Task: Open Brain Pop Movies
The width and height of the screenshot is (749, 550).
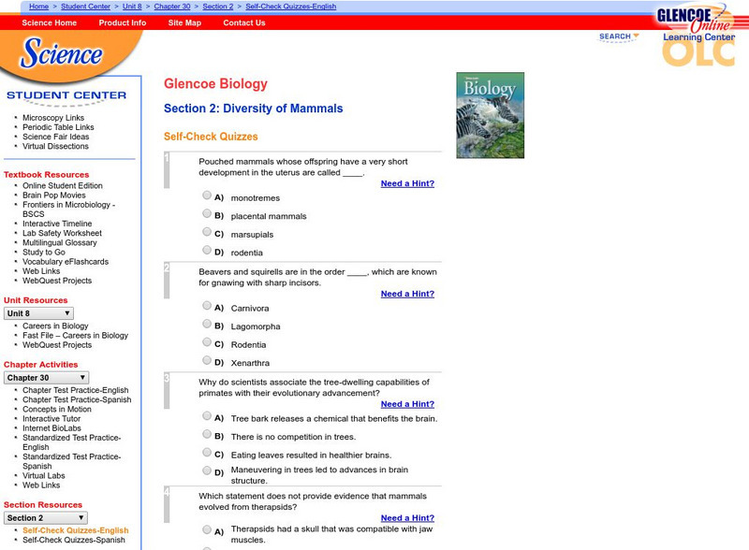Action: tap(54, 195)
